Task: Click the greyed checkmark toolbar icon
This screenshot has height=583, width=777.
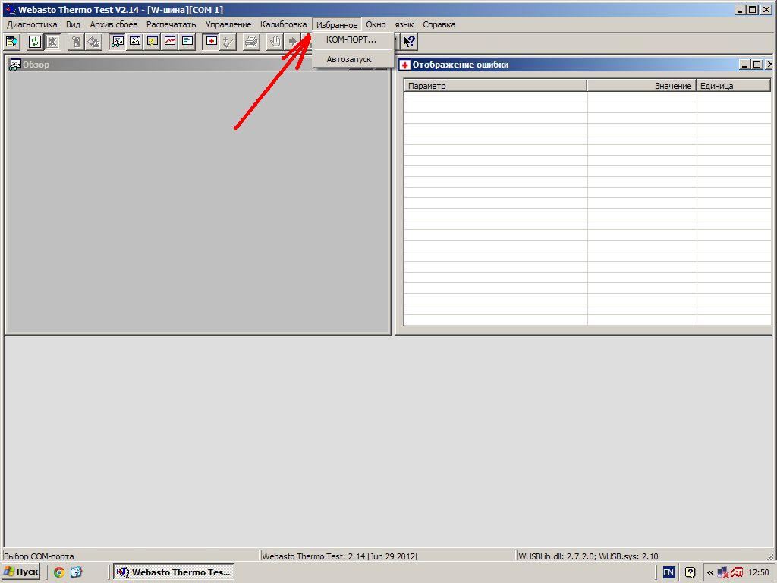Action: 228,42
